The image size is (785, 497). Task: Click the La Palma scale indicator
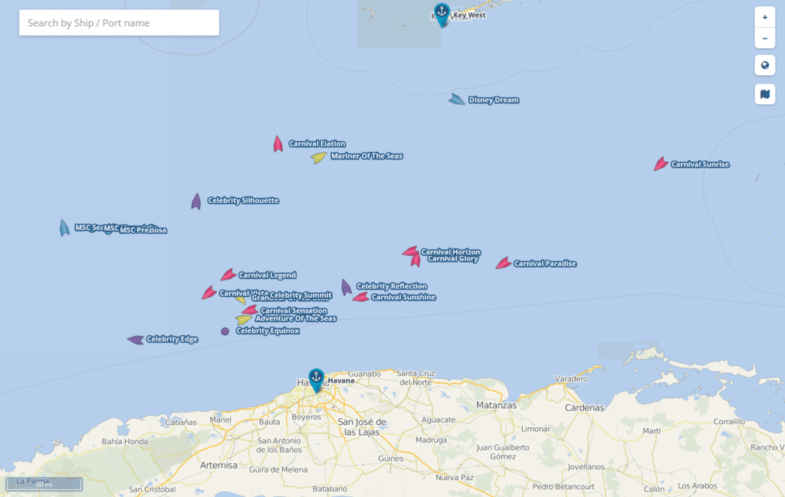[44, 483]
